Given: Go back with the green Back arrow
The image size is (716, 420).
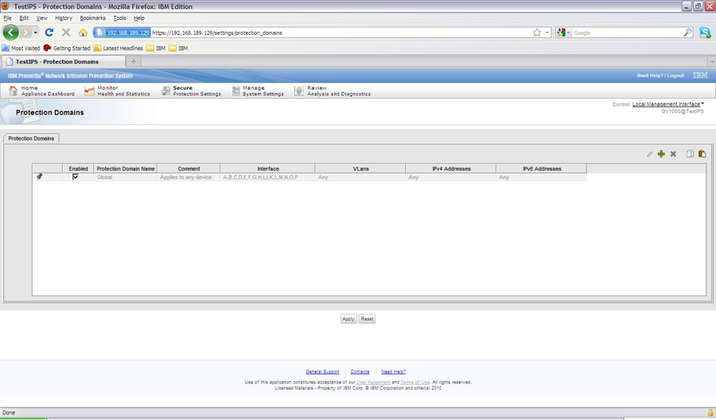Looking at the screenshot, I should pyautogui.click(x=11, y=33).
